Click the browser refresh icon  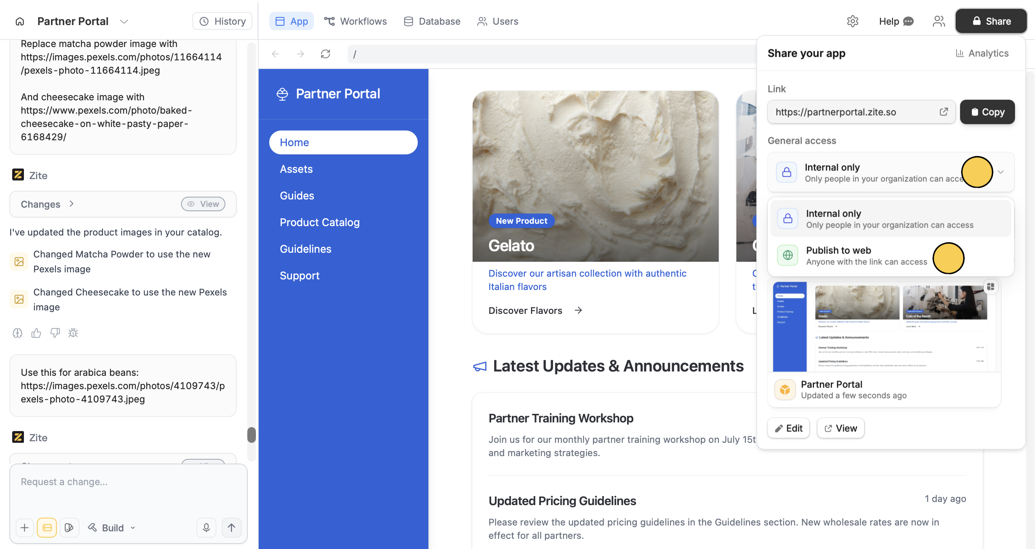pos(325,54)
